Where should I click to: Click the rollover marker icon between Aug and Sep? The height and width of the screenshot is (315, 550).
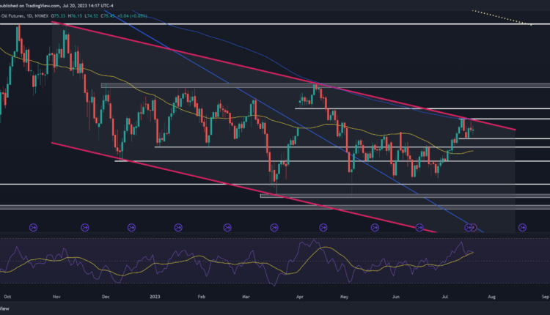[x=522, y=227]
